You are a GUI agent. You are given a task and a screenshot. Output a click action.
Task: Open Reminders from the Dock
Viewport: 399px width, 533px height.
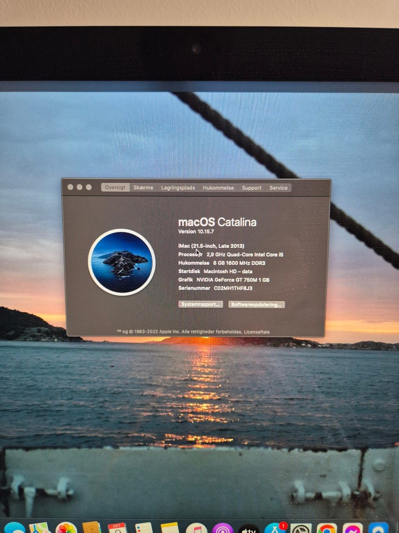pyautogui.click(x=144, y=528)
